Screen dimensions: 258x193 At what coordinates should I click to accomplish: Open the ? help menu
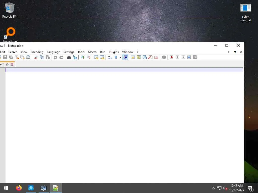[x=137, y=52]
